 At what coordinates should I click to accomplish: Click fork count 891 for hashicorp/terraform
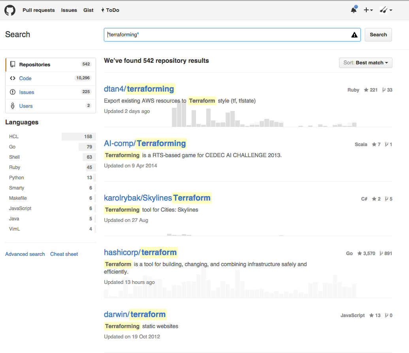(x=386, y=253)
